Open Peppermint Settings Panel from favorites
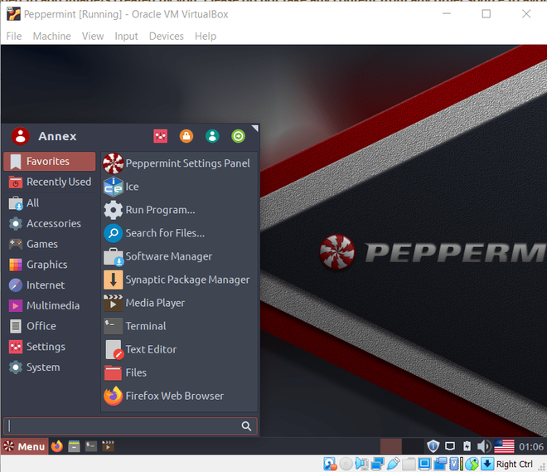 (x=179, y=163)
